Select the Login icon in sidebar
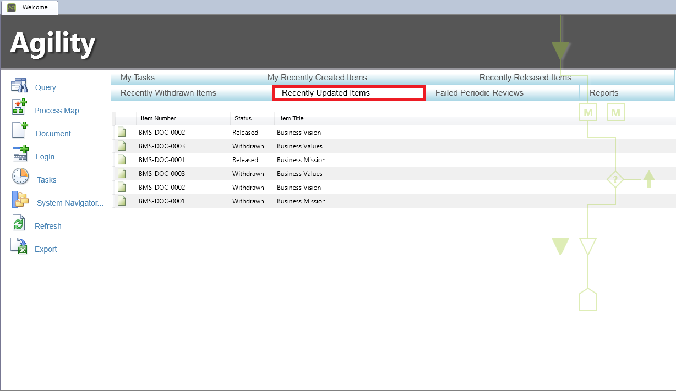 coord(20,153)
